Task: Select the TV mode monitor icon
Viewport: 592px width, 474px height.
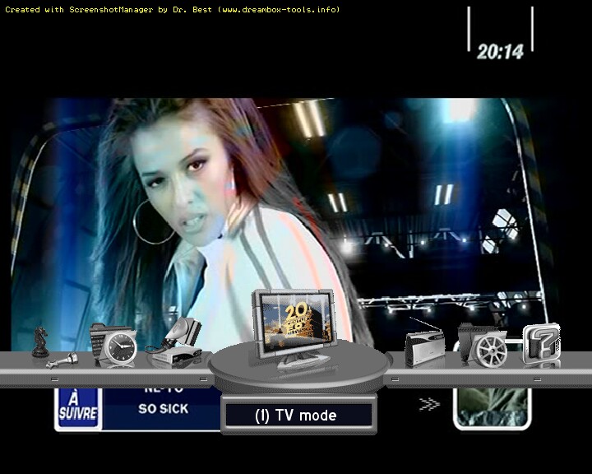Action: (x=294, y=329)
